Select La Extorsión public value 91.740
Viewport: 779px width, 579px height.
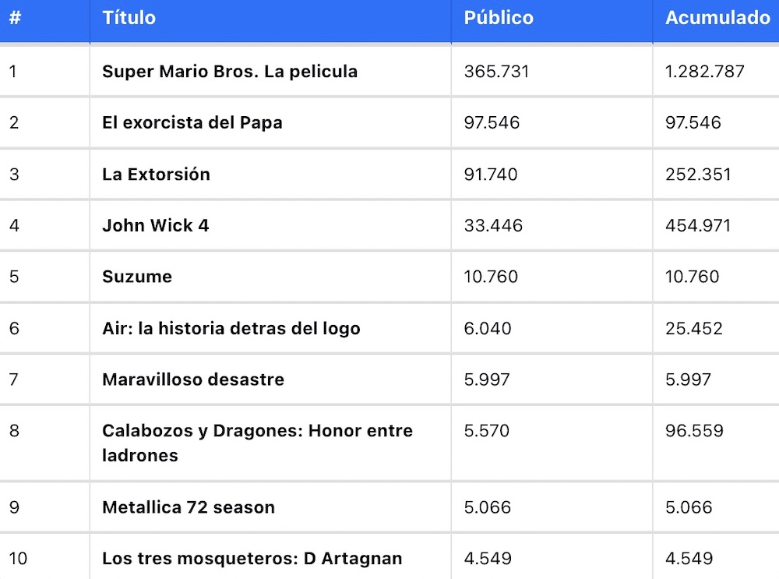tap(491, 175)
